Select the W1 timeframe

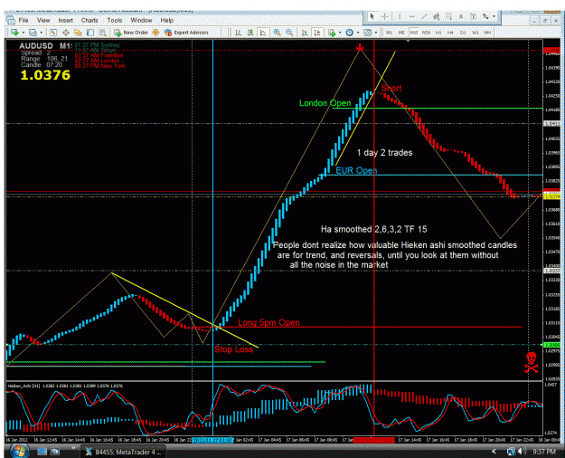coord(476,33)
